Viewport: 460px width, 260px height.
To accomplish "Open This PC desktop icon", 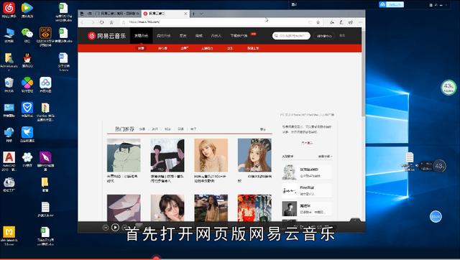I will pyautogui.click(x=9, y=34).
